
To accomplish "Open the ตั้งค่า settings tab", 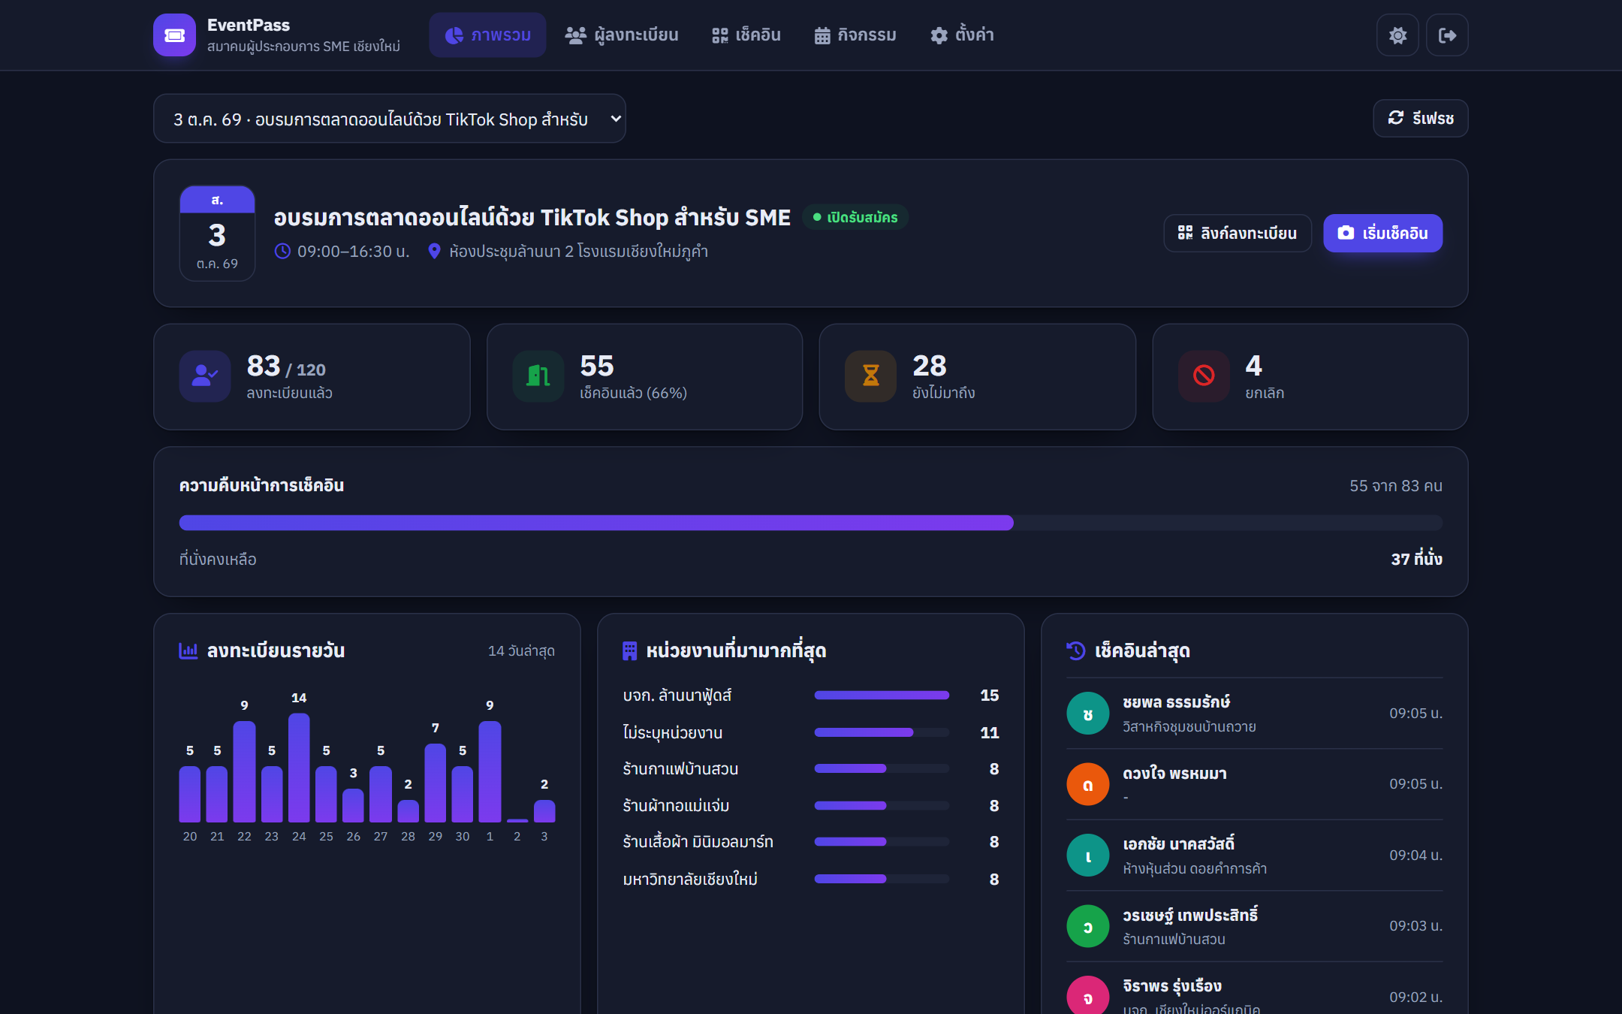I will [962, 35].
